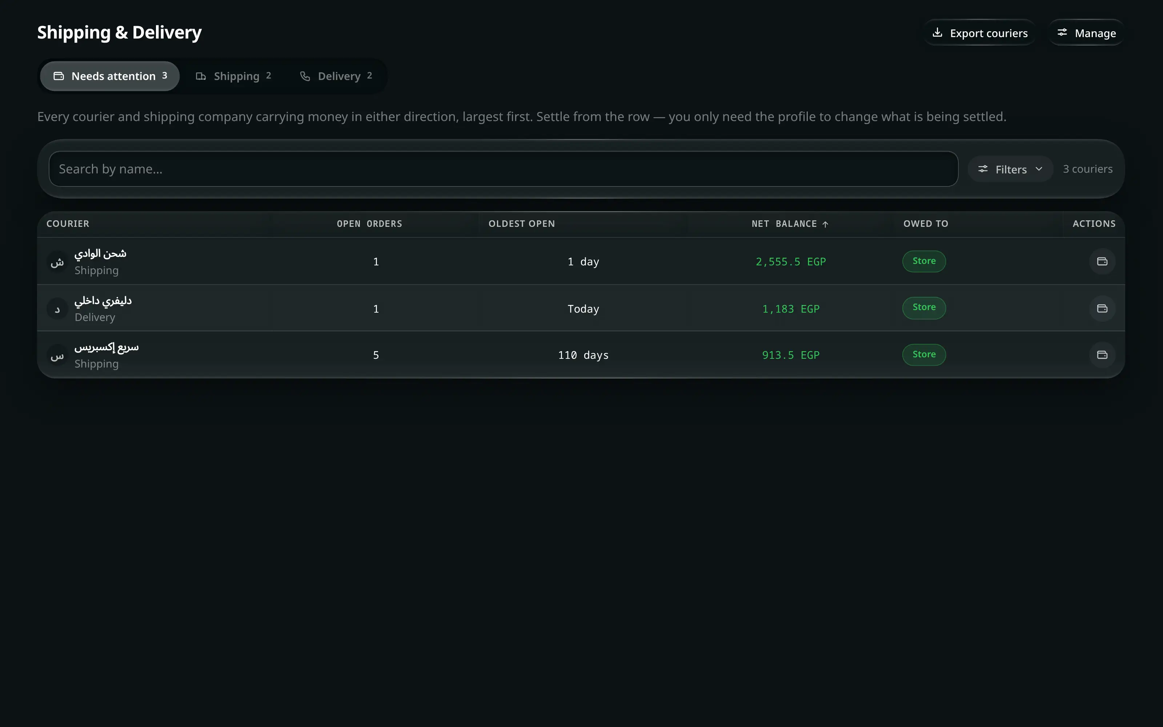
Task: Click the 1,183 EGP balance value
Action: (x=790, y=309)
